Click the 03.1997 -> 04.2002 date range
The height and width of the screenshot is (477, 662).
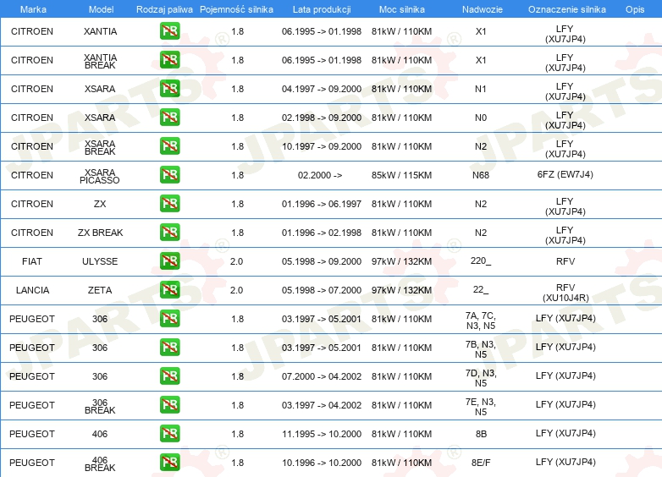tap(322, 405)
